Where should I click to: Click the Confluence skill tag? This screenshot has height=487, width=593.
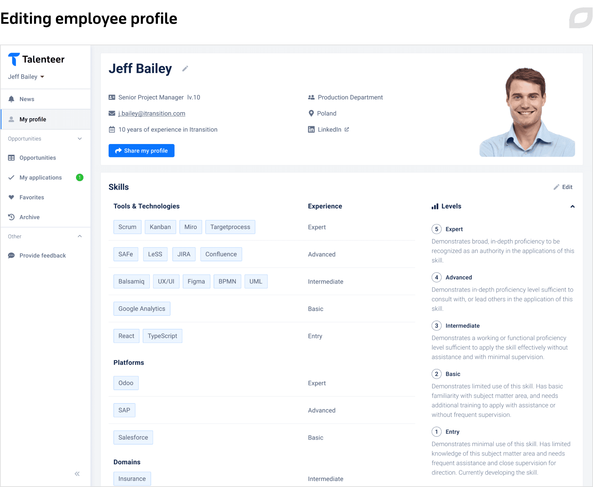[221, 254]
